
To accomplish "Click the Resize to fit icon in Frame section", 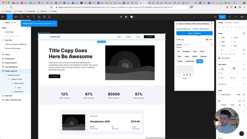I will coord(244,34).
